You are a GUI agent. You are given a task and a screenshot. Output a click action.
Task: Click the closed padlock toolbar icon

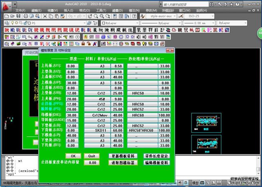point(83,44)
